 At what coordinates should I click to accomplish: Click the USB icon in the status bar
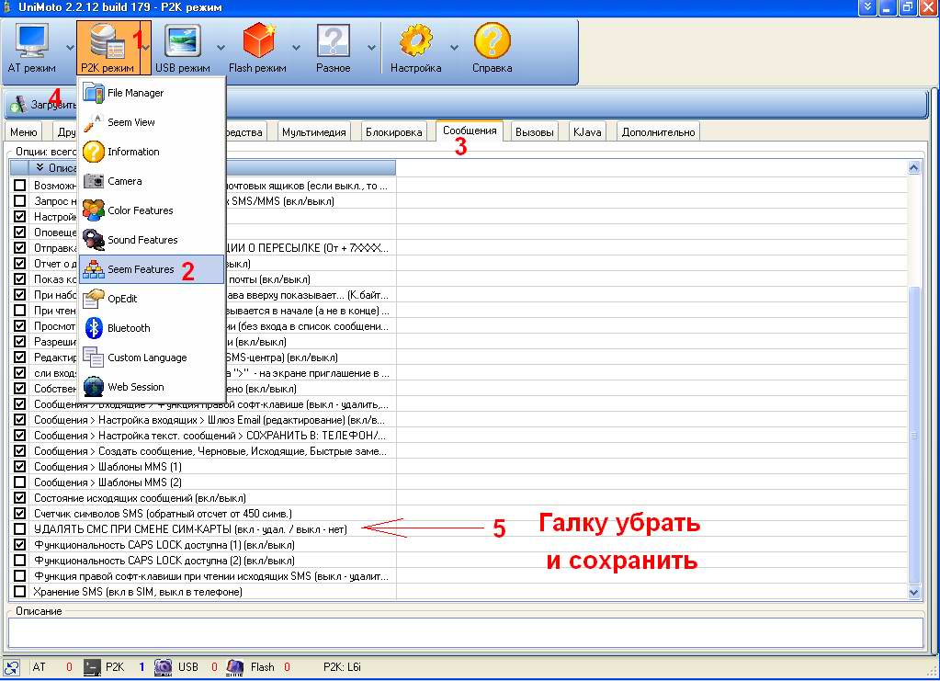point(163,667)
